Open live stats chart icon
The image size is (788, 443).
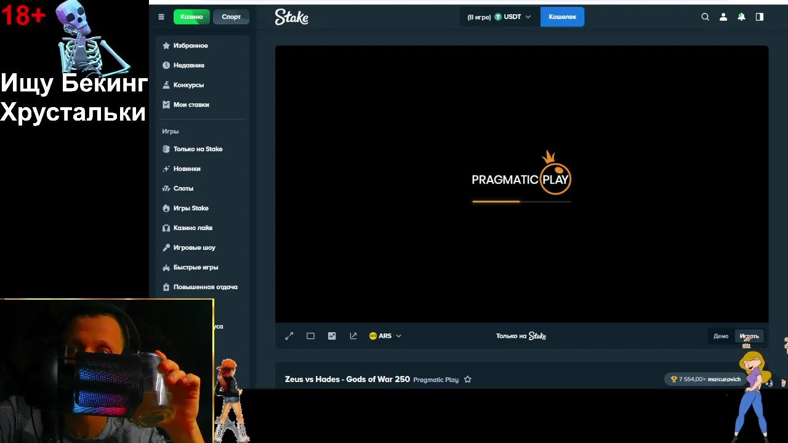(x=332, y=336)
